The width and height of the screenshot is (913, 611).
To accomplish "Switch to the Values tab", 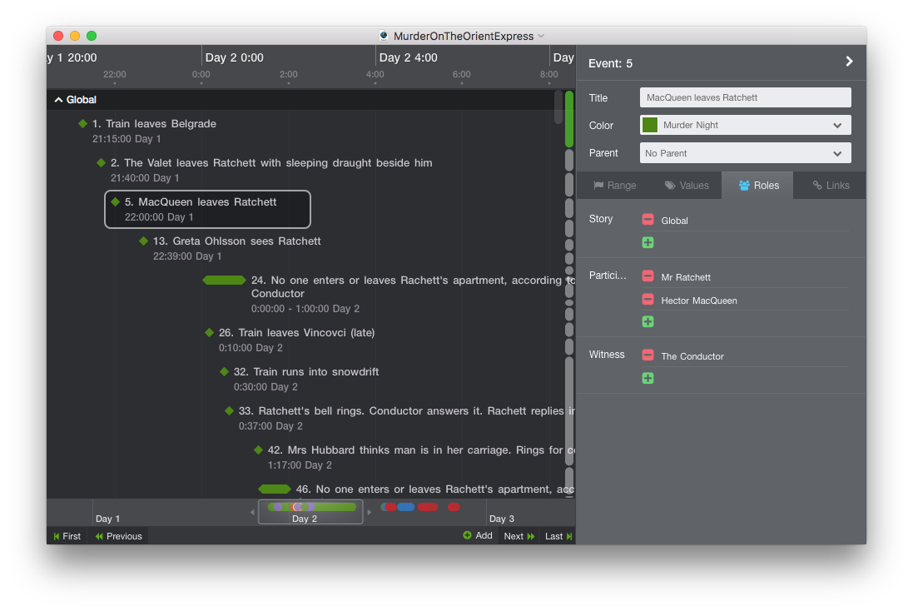I will [x=687, y=186].
